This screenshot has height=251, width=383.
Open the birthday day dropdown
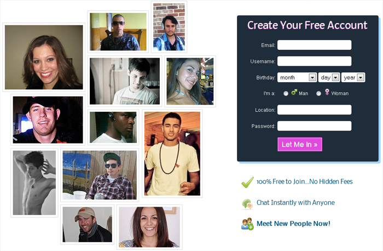coord(329,78)
